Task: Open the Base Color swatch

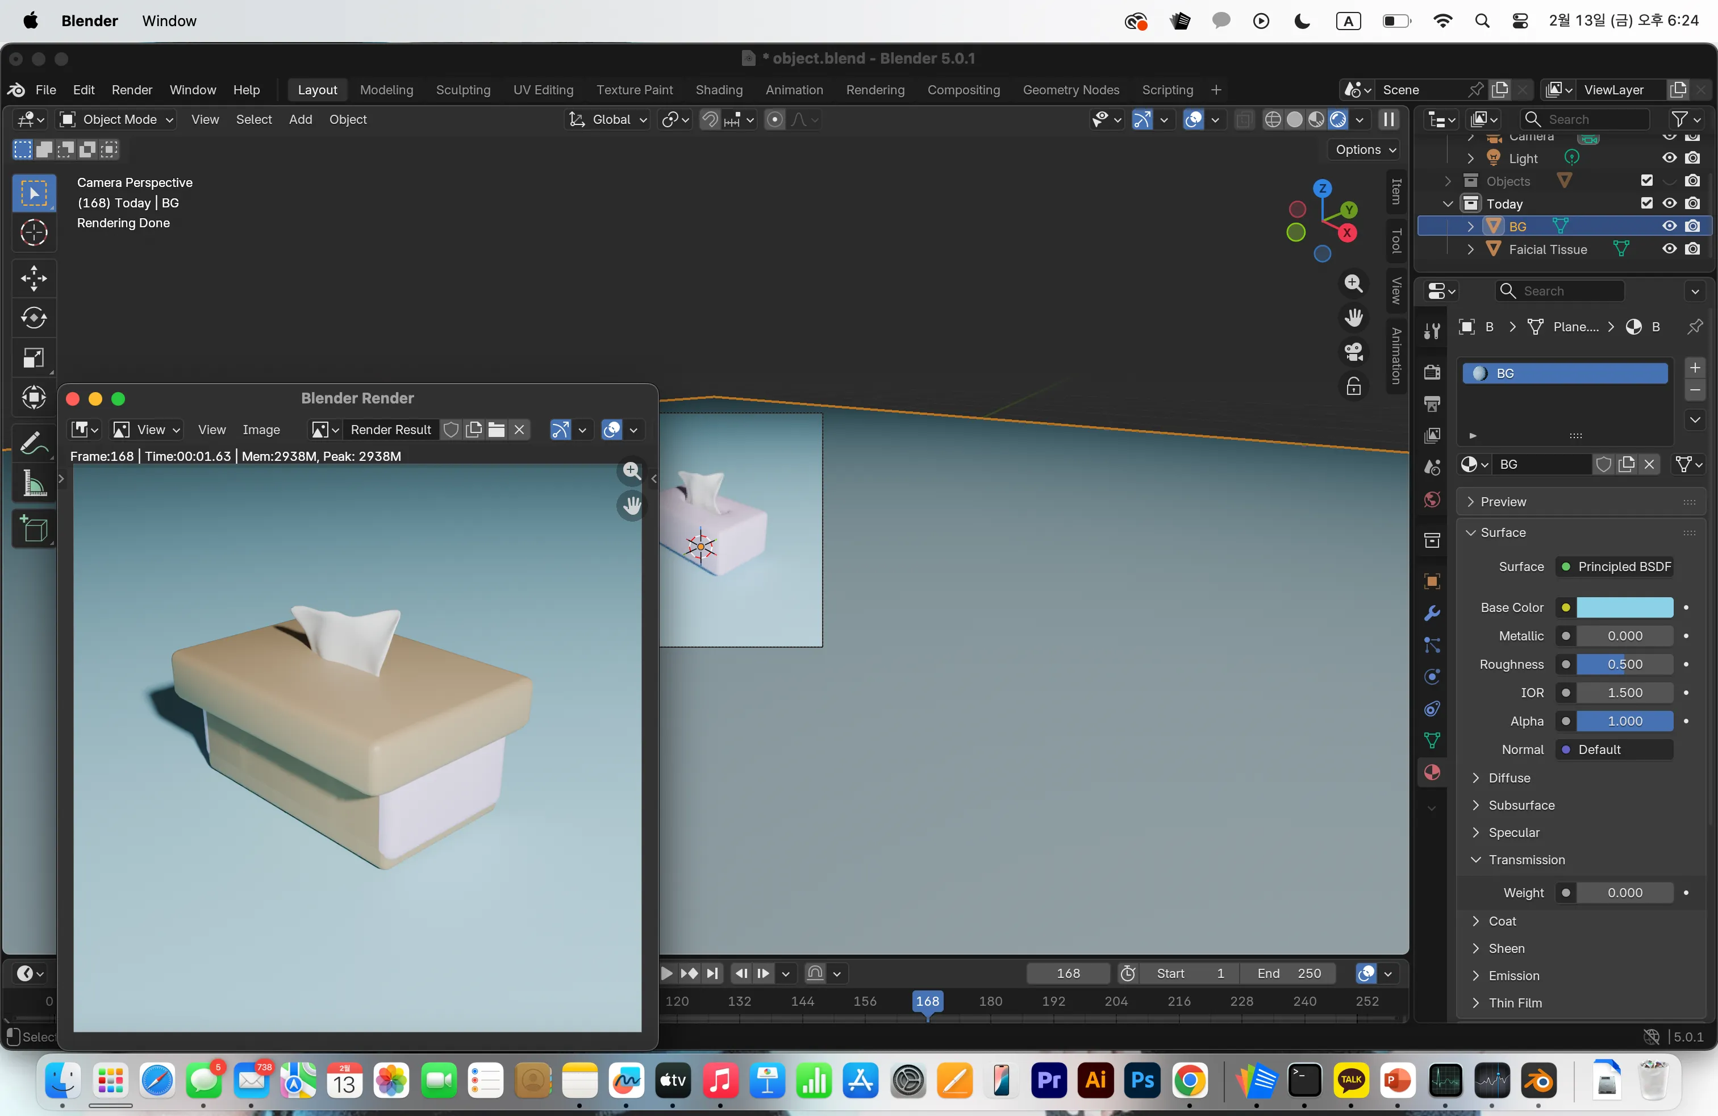Action: [1624, 608]
